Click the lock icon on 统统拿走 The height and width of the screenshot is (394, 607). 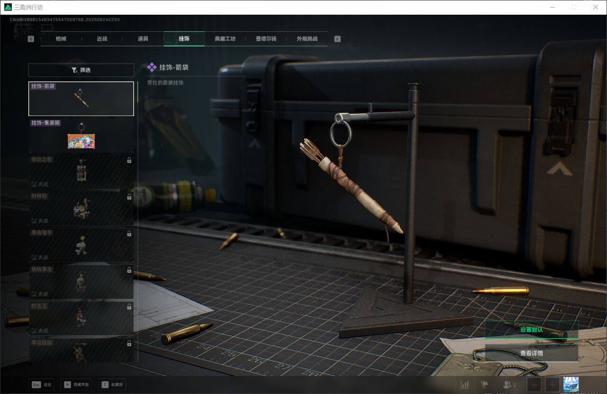click(x=129, y=270)
